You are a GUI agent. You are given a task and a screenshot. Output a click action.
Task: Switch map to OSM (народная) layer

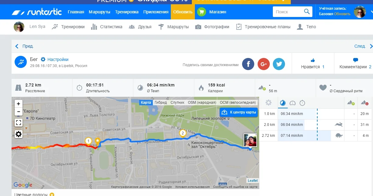[202, 103]
